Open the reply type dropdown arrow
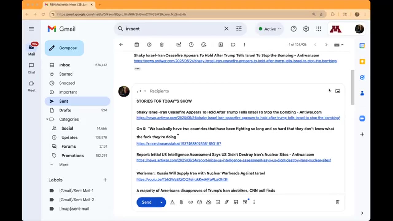Image resolution: width=393 pixels, height=221 pixels. (145, 91)
